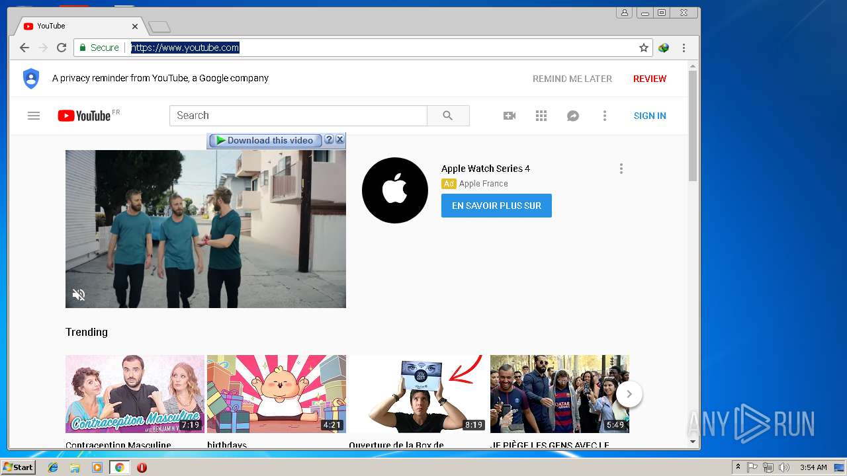847x476 pixels.
Task: Choose REMIND ME LATER
Action: pos(572,79)
